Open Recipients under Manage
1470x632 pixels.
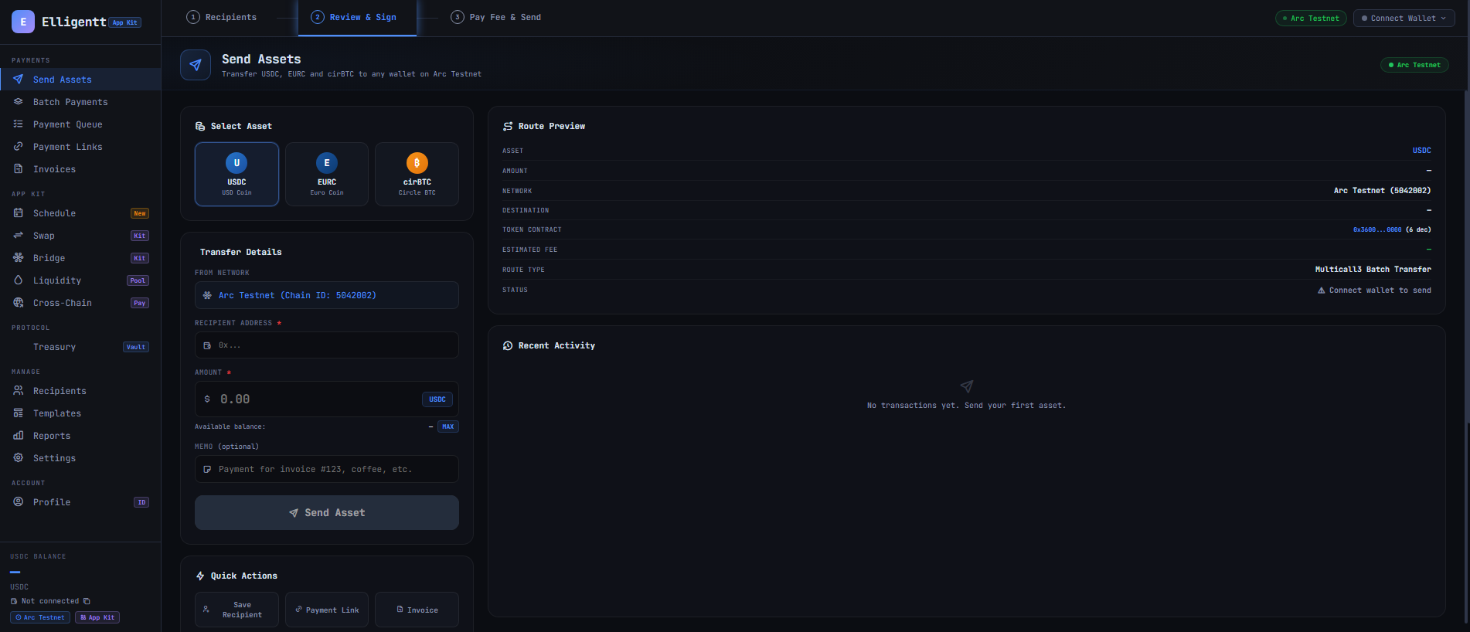(x=80, y=391)
